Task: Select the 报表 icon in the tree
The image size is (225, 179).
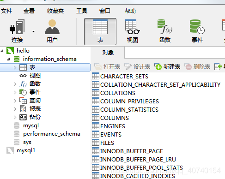Action: 23,109
